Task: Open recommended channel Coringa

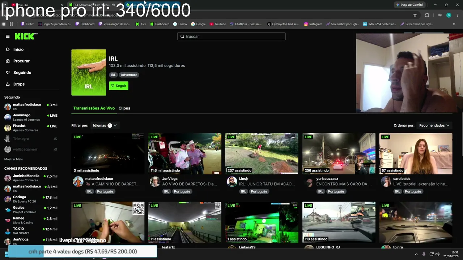Action: pos(31,199)
